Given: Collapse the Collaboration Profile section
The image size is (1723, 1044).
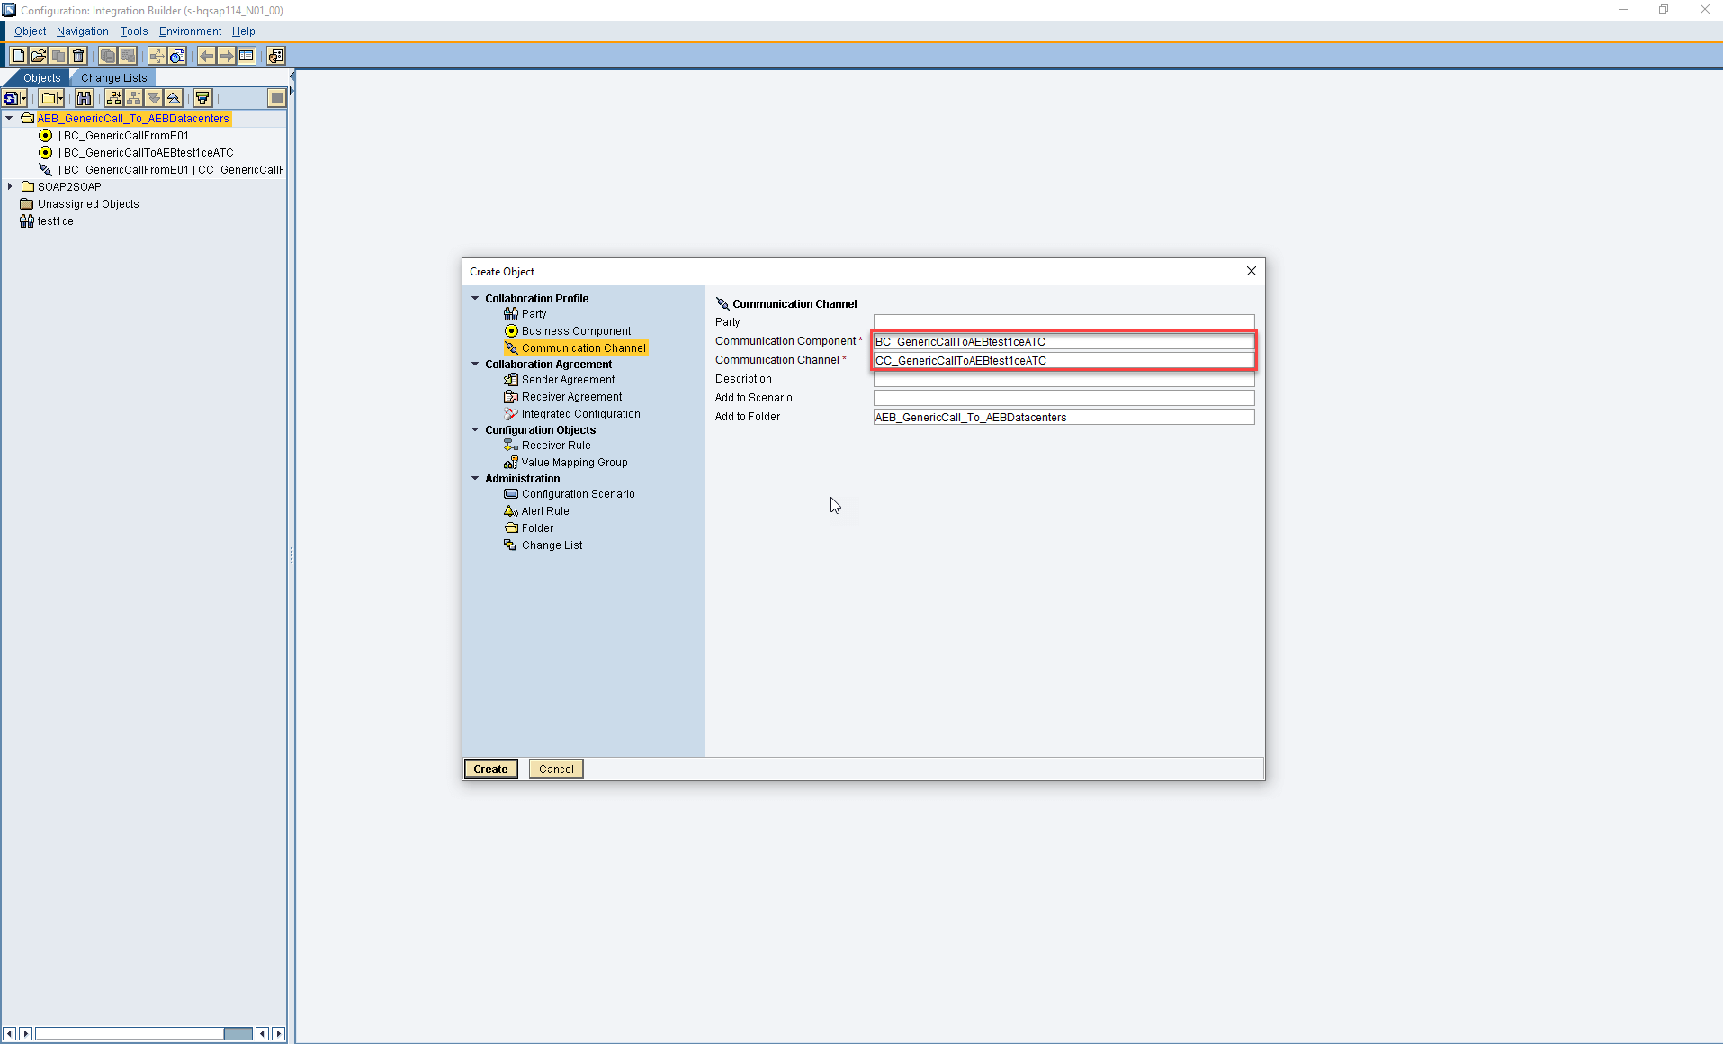Looking at the screenshot, I should click(475, 298).
